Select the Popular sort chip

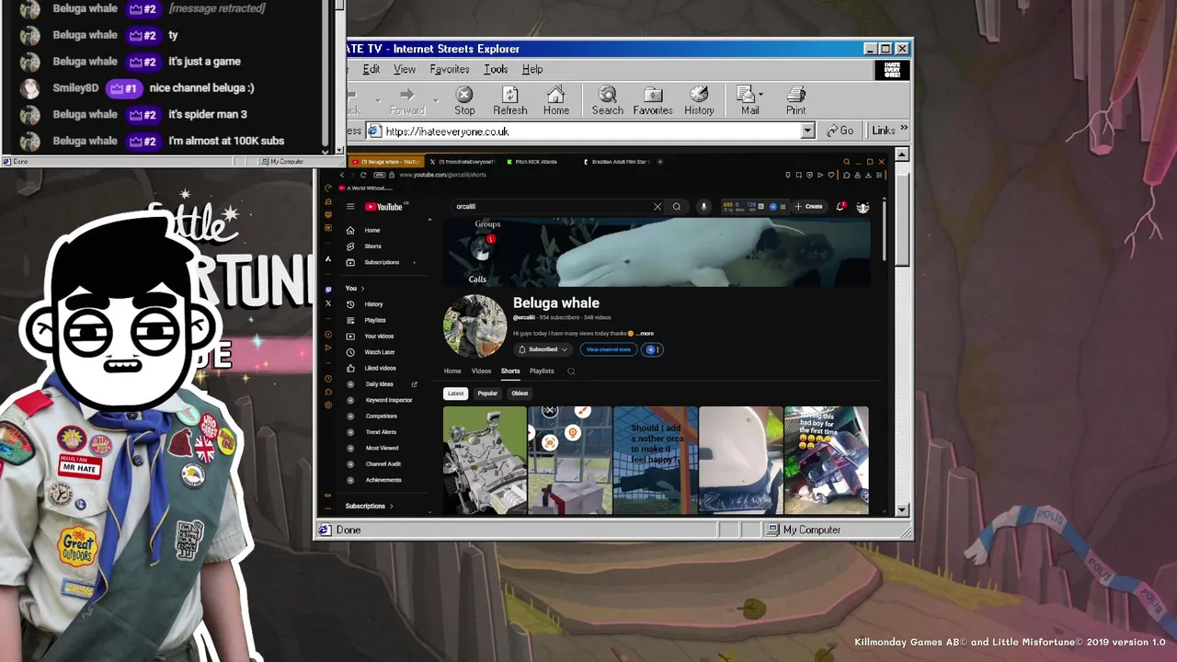coord(487,394)
